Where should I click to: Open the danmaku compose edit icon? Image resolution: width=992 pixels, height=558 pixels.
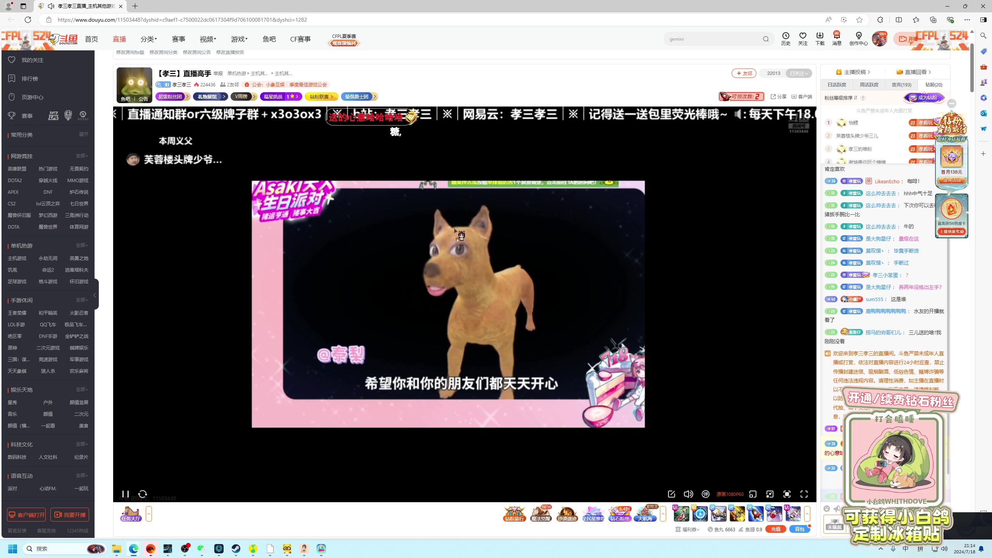point(672,494)
